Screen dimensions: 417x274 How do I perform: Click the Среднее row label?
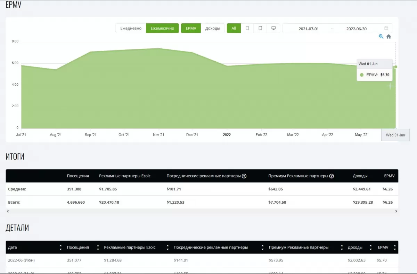coord(17,189)
